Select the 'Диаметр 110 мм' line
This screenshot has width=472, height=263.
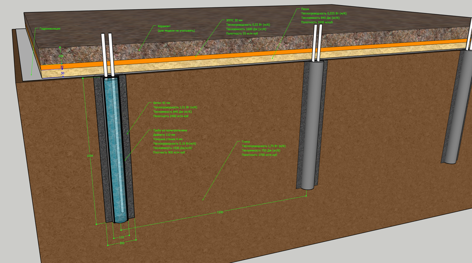[164, 134]
